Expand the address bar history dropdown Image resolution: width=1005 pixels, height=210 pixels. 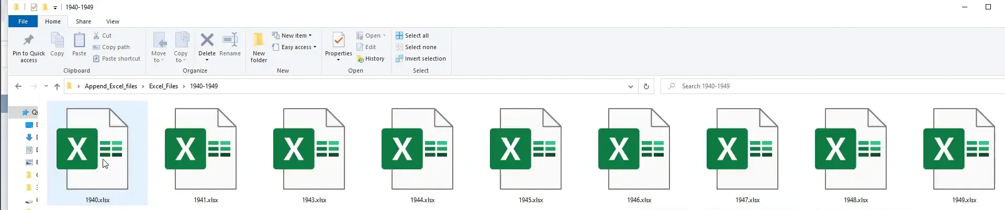[x=630, y=86]
